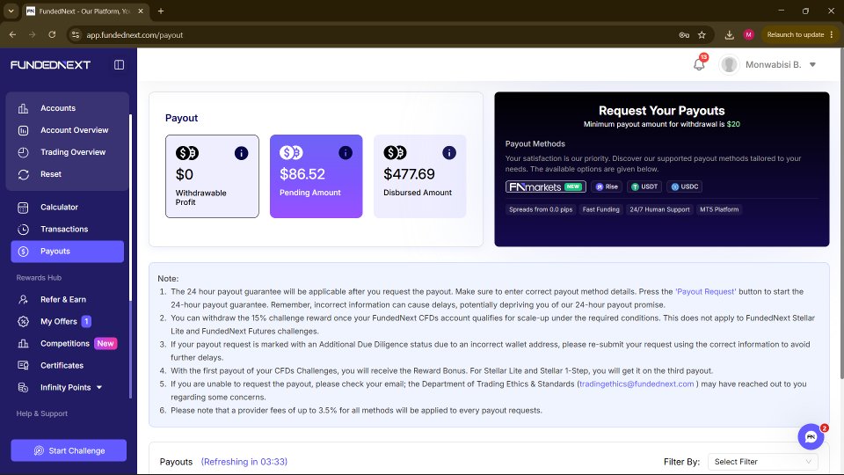Open the password manager key icon

coord(684,35)
